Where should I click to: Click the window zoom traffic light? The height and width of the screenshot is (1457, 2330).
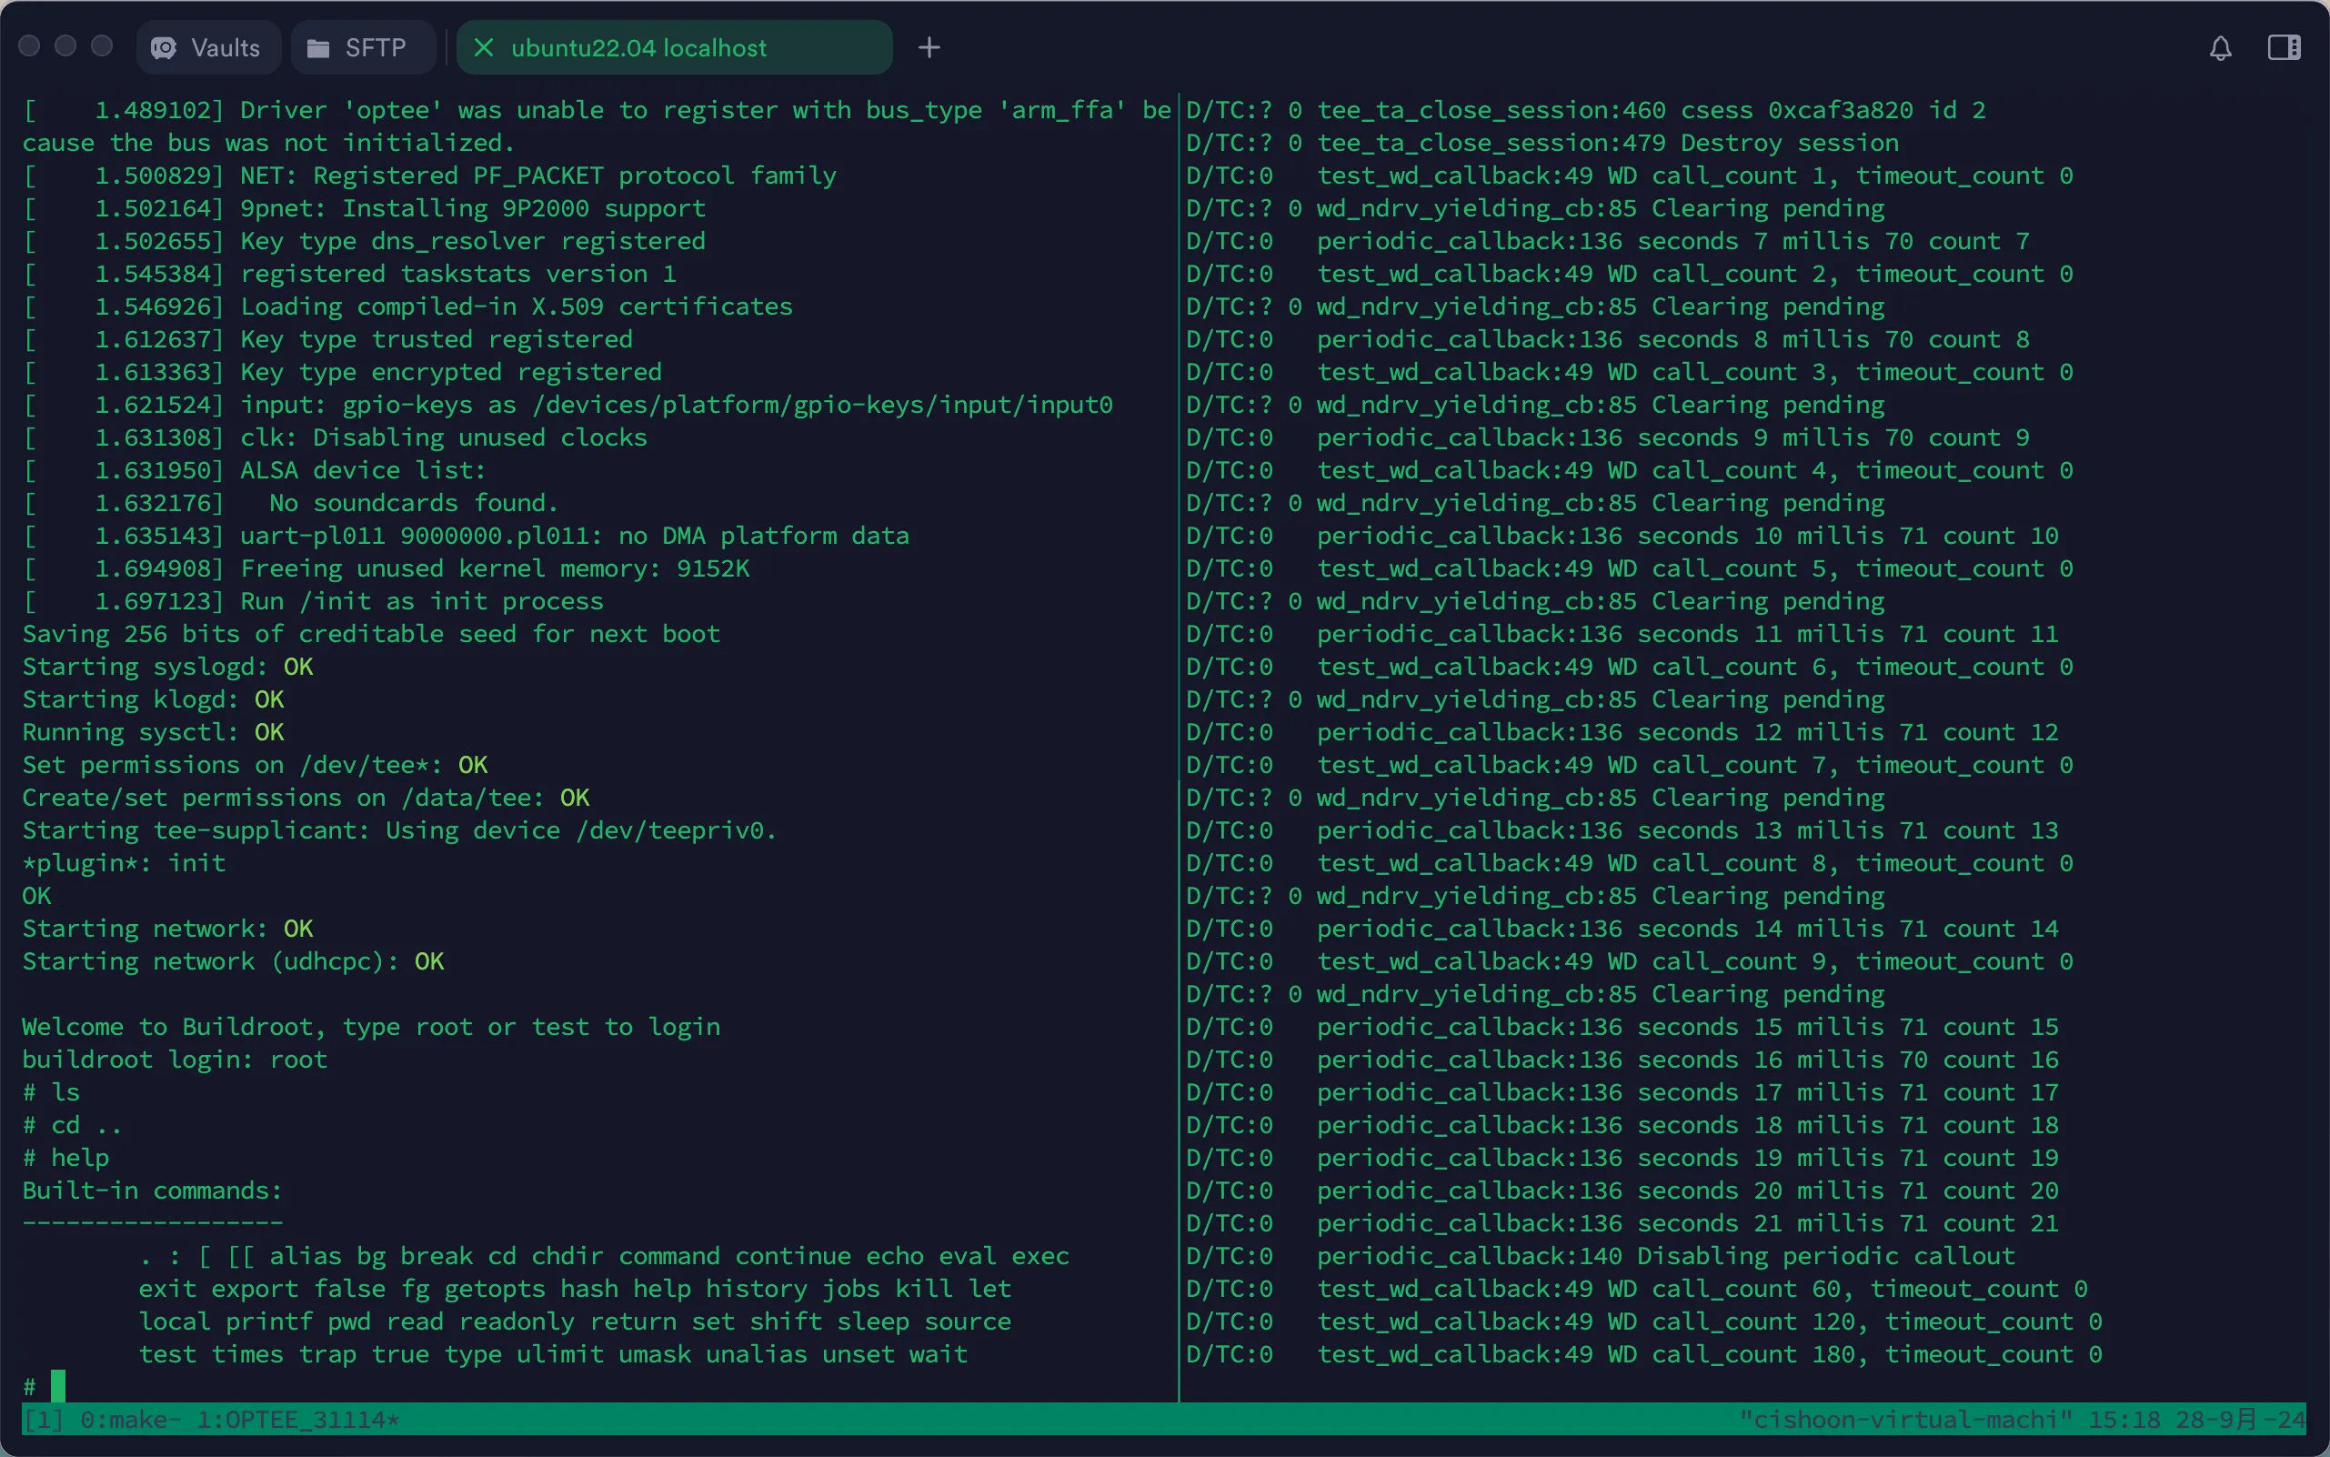[101, 46]
